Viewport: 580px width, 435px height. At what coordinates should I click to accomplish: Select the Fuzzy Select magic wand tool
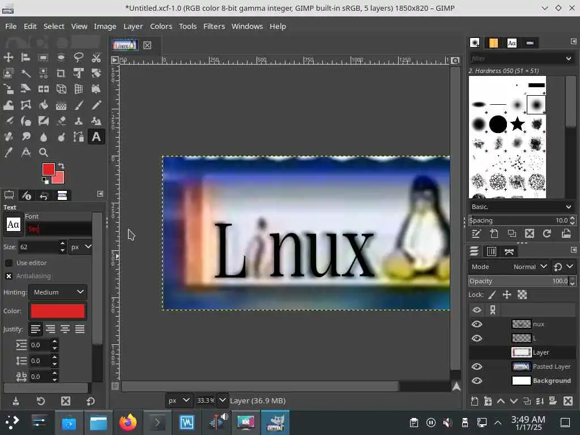(25, 73)
